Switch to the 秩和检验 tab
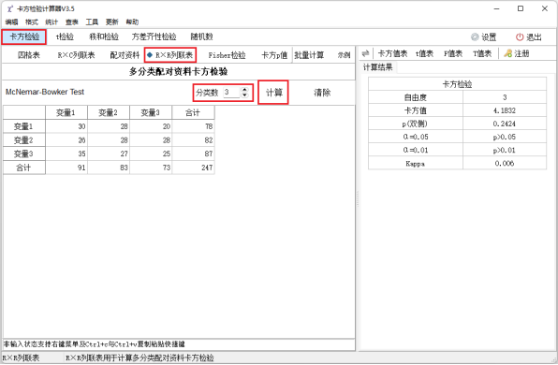Screen dimensions: 558x365 tap(104, 36)
